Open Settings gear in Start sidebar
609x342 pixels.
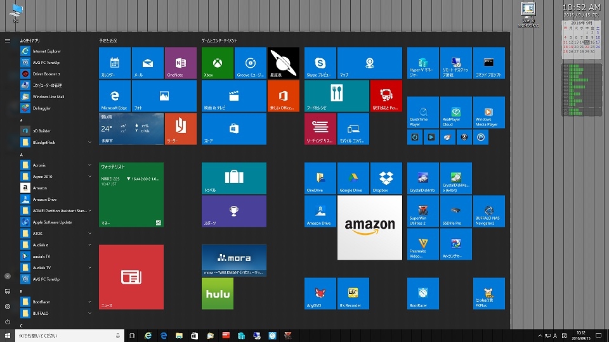8,307
